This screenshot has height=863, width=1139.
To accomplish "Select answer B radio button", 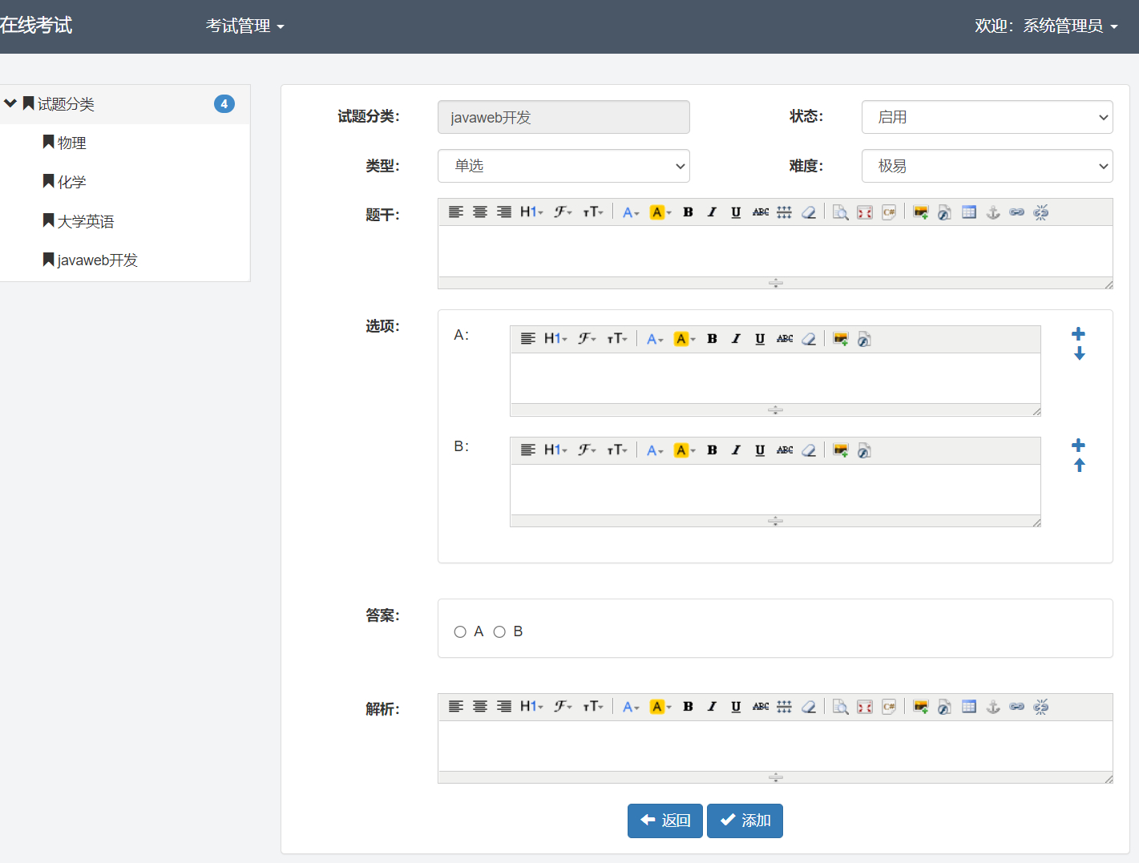I will 499,632.
